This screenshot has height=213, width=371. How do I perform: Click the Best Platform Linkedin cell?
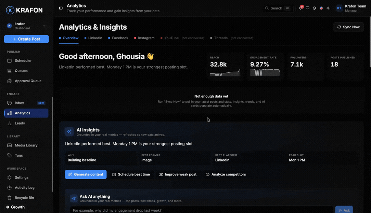point(248,158)
